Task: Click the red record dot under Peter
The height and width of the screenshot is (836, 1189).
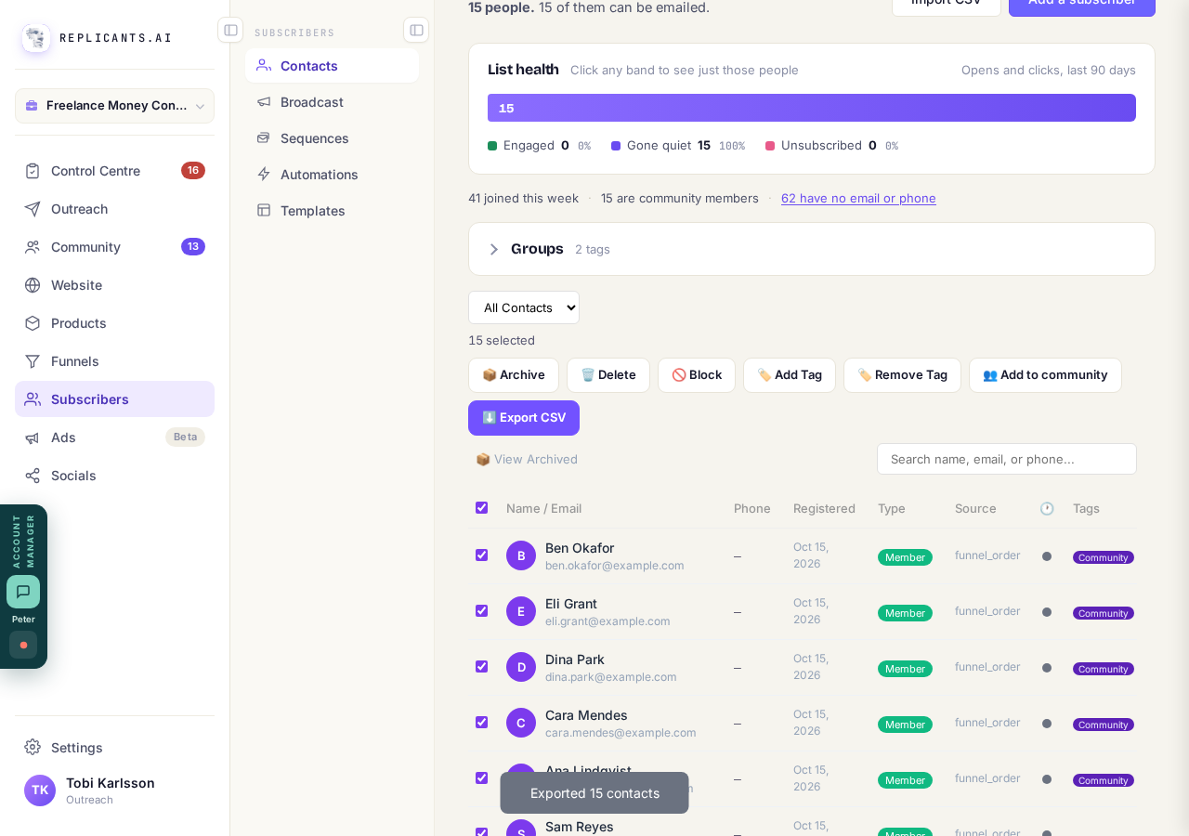Action: pos(23,645)
